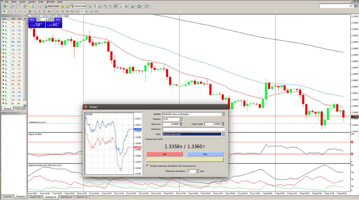Zoom in on the chart

(105, 6)
